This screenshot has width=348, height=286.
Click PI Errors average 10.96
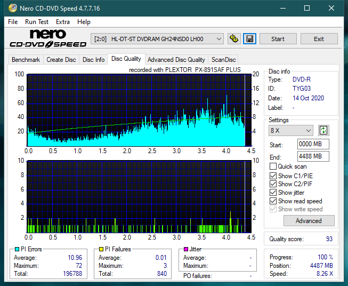point(75,258)
